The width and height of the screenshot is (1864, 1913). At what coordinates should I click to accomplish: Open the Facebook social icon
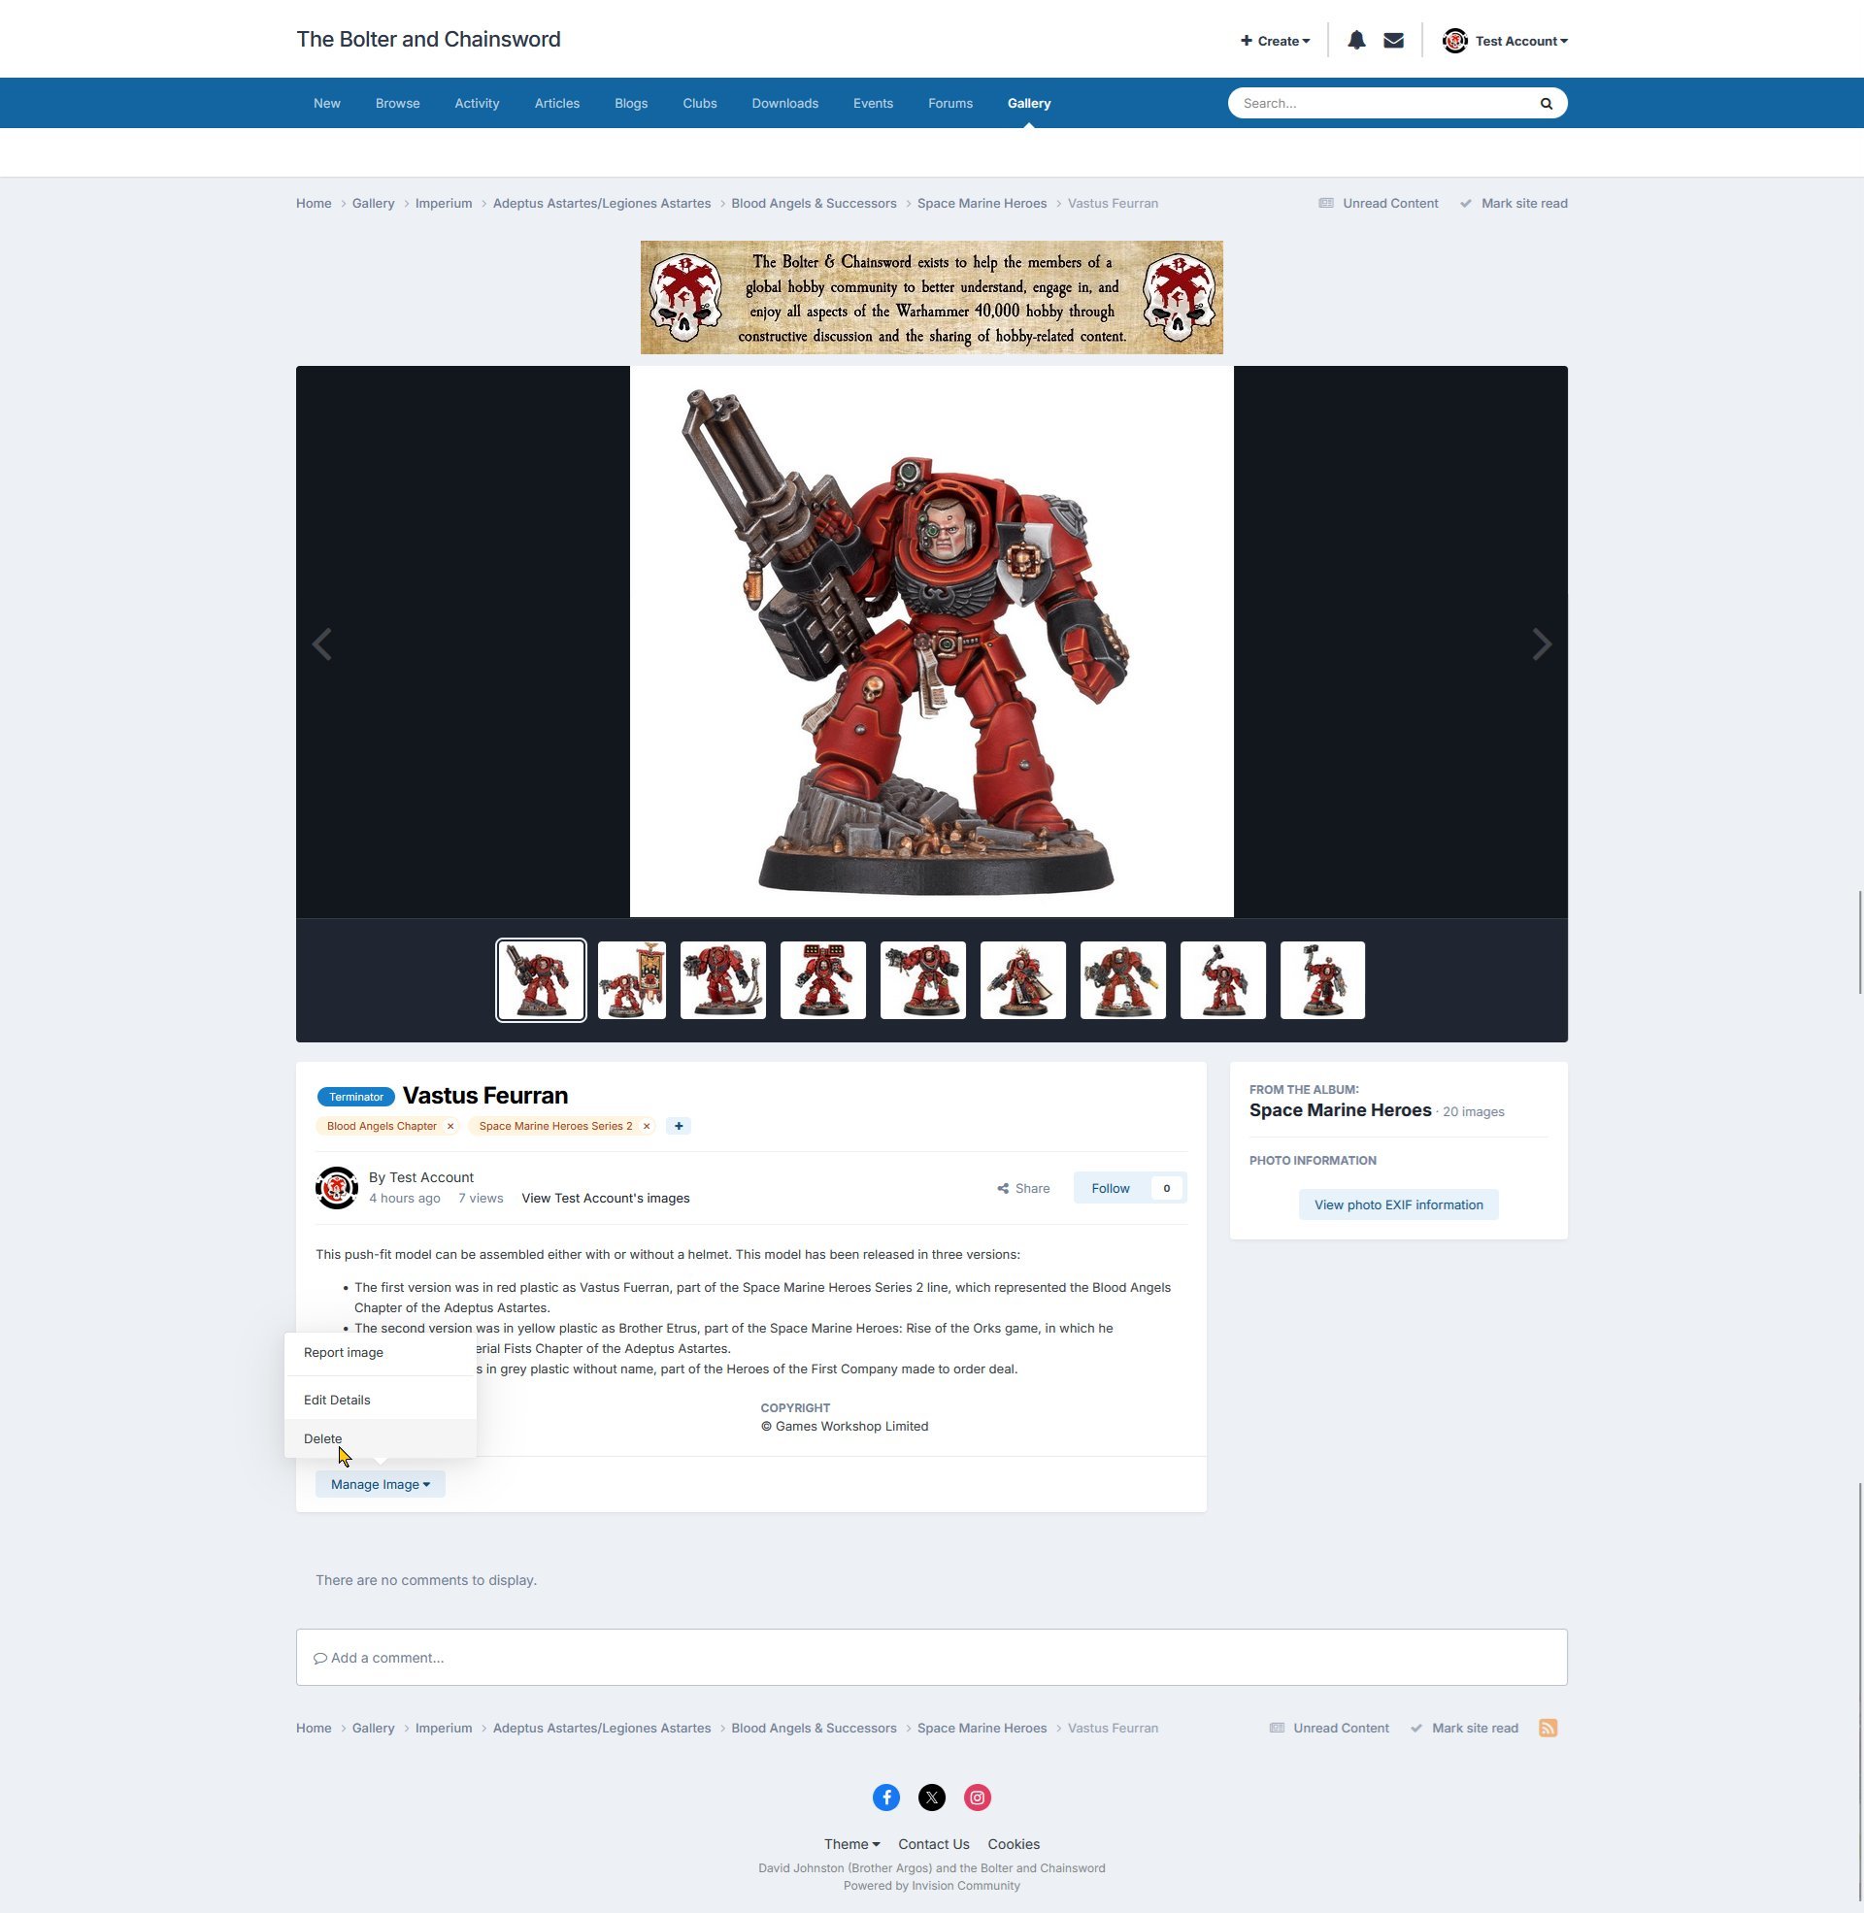point(886,1798)
